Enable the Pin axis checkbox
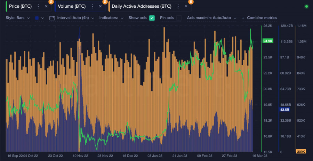This screenshot has height=161, width=313. click(179, 18)
